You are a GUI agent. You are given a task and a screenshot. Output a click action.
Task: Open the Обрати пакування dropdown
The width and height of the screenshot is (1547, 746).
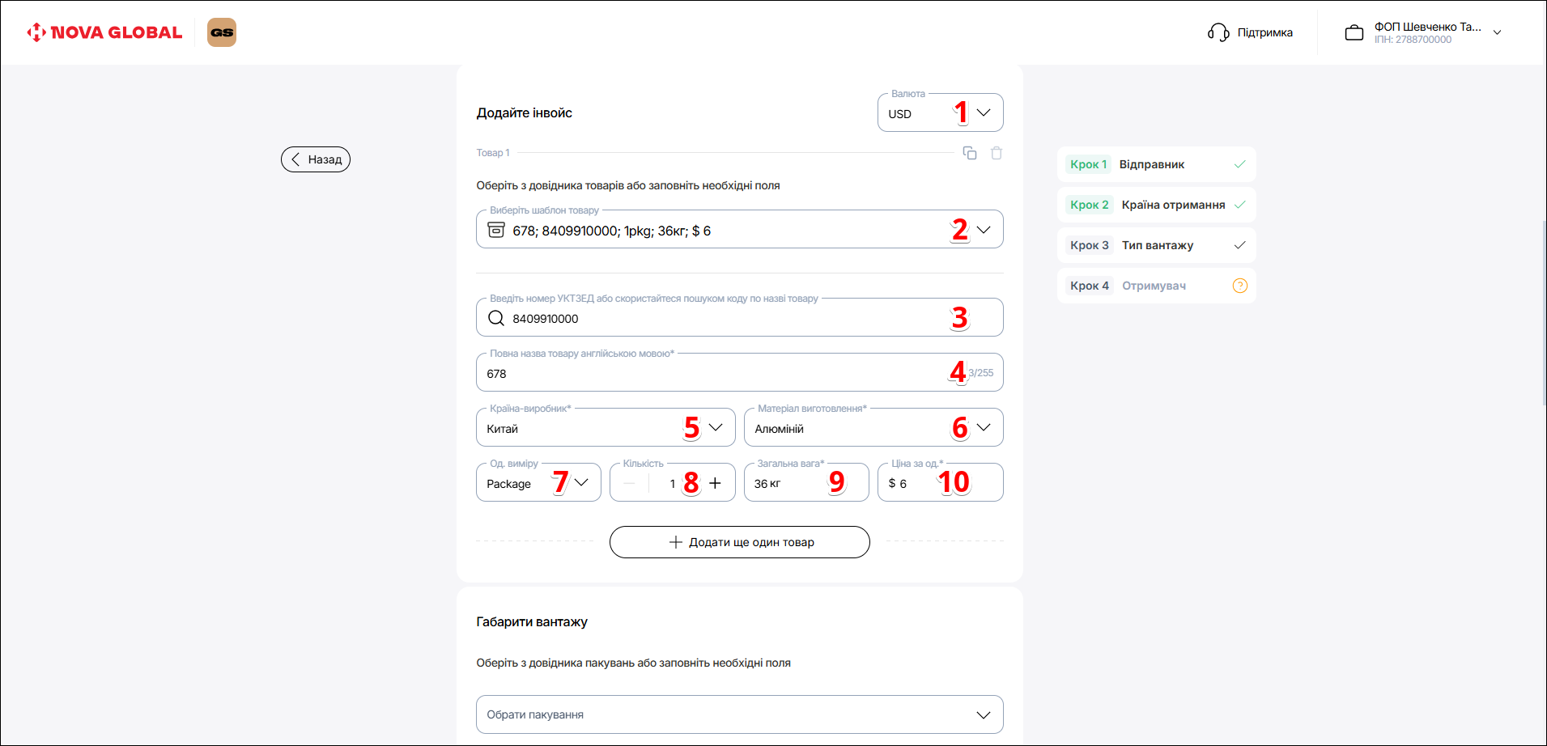(739, 714)
